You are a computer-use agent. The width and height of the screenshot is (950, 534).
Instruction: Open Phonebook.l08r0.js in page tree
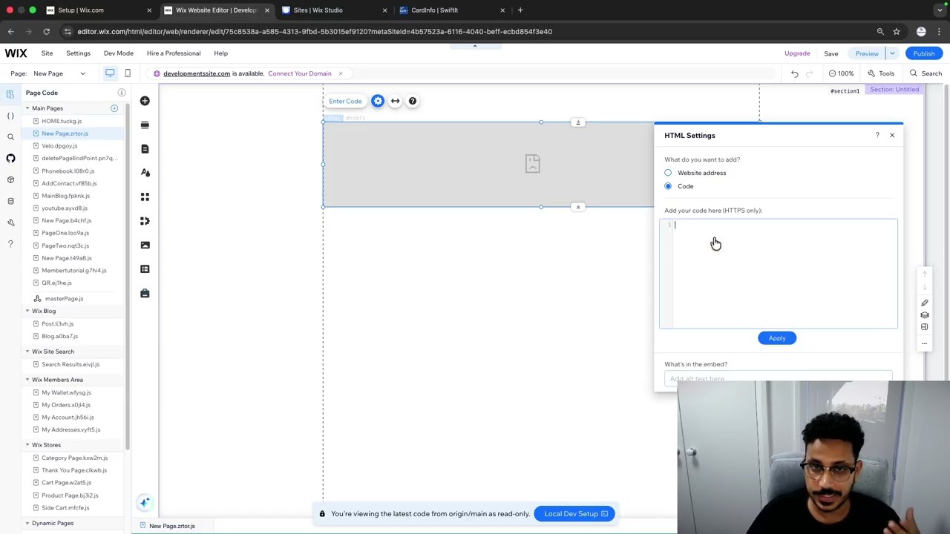pos(68,171)
